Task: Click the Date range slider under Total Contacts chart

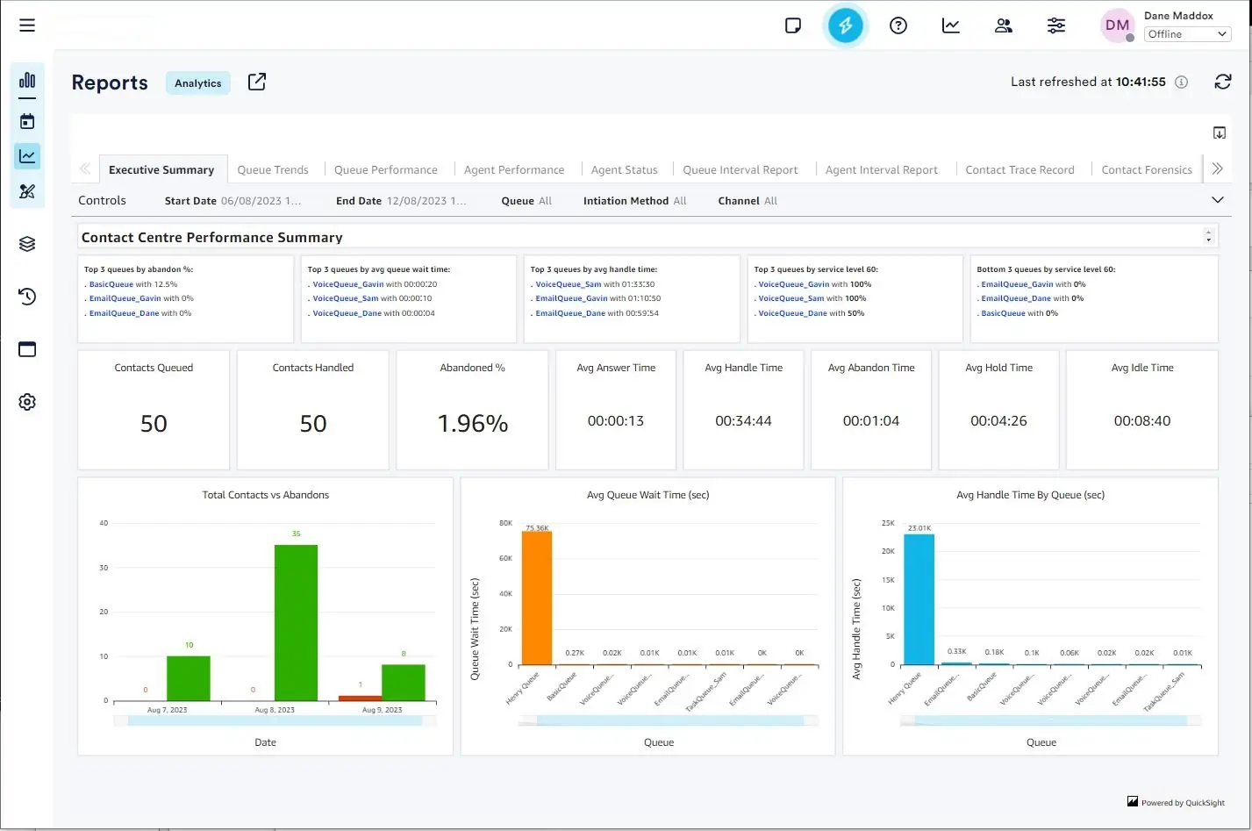Action: 275,720
